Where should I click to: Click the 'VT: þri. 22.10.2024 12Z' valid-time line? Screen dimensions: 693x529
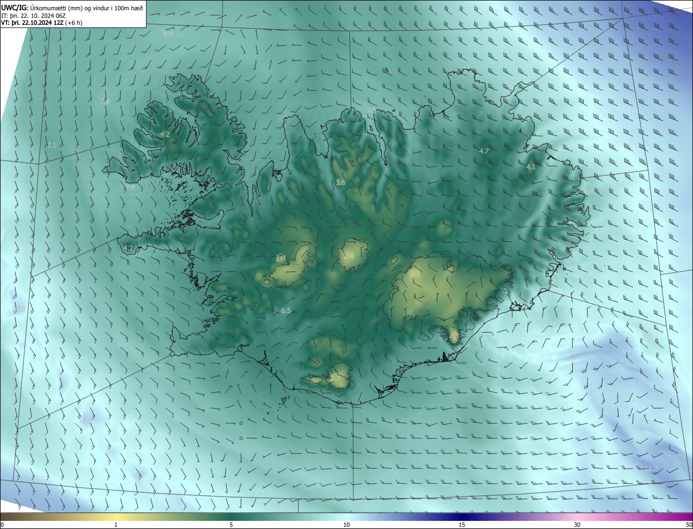click(33, 23)
